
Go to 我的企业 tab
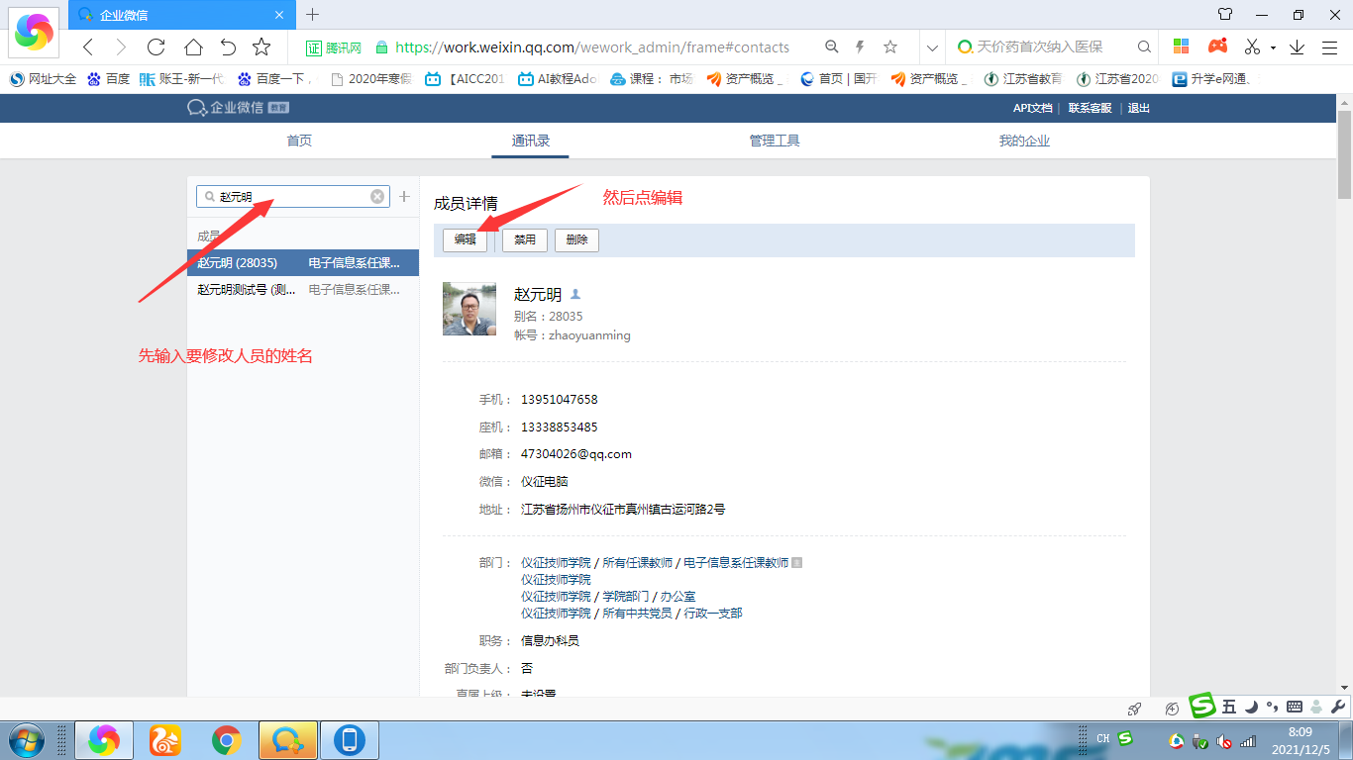pos(1024,141)
